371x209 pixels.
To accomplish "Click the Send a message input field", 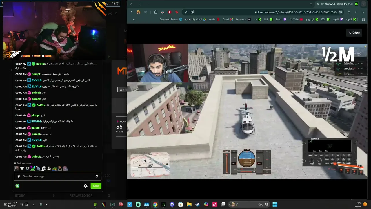I will [58, 176].
